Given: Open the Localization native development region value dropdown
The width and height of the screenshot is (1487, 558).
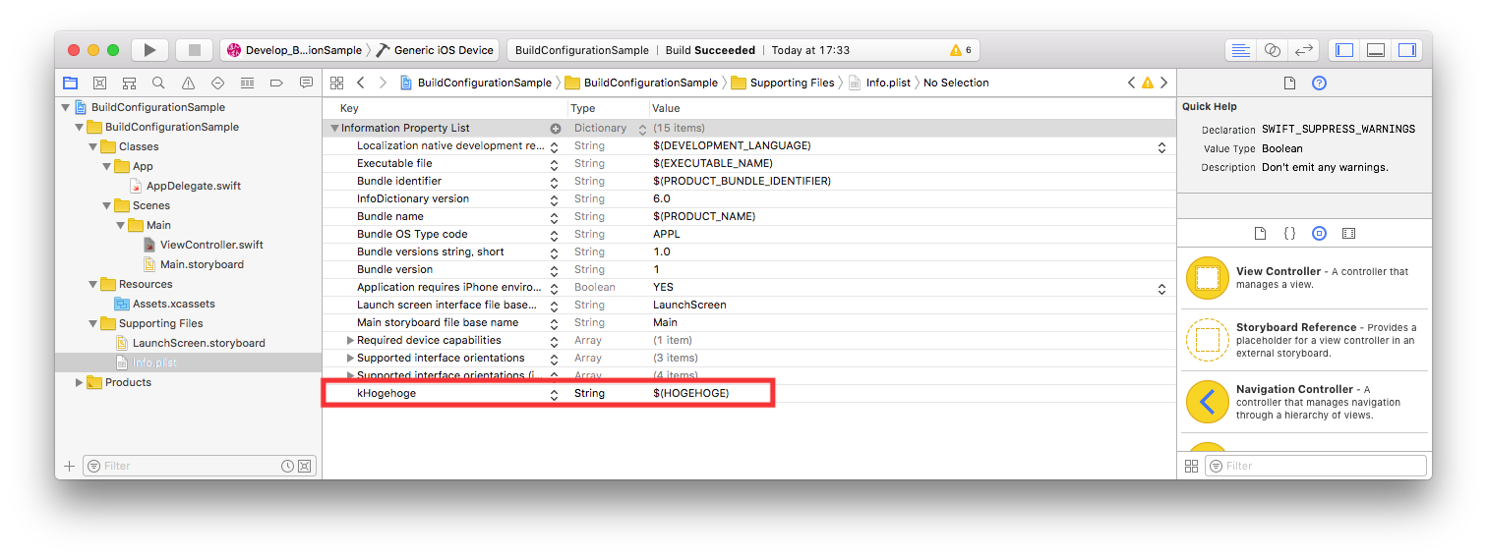Looking at the screenshot, I should pyautogui.click(x=1161, y=146).
